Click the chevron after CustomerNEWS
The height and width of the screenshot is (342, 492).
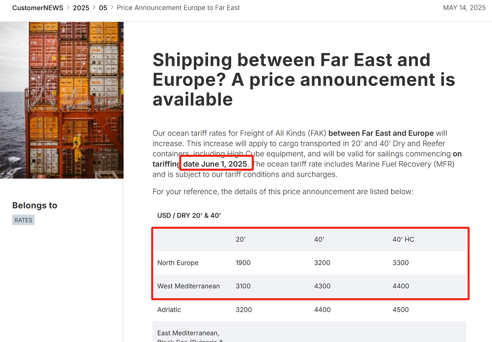pos(68,7)
